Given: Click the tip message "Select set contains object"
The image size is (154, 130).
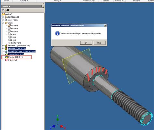Looking at the screenshot, I should [x=82, y=34].
